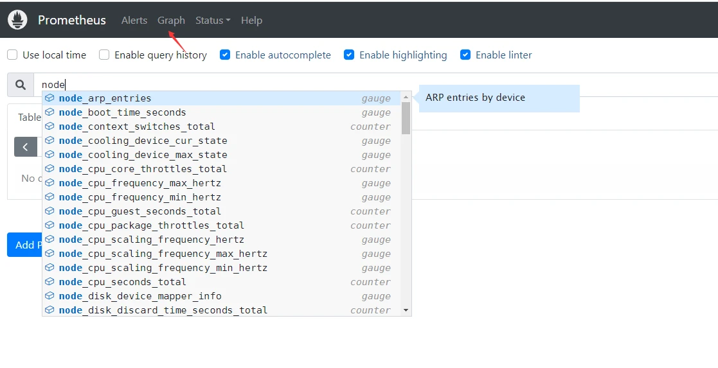Click the ARP entries by device tooltip
The height and width of the screenshot is (368, 718).
pyautogui.click(x=499, y=98)
